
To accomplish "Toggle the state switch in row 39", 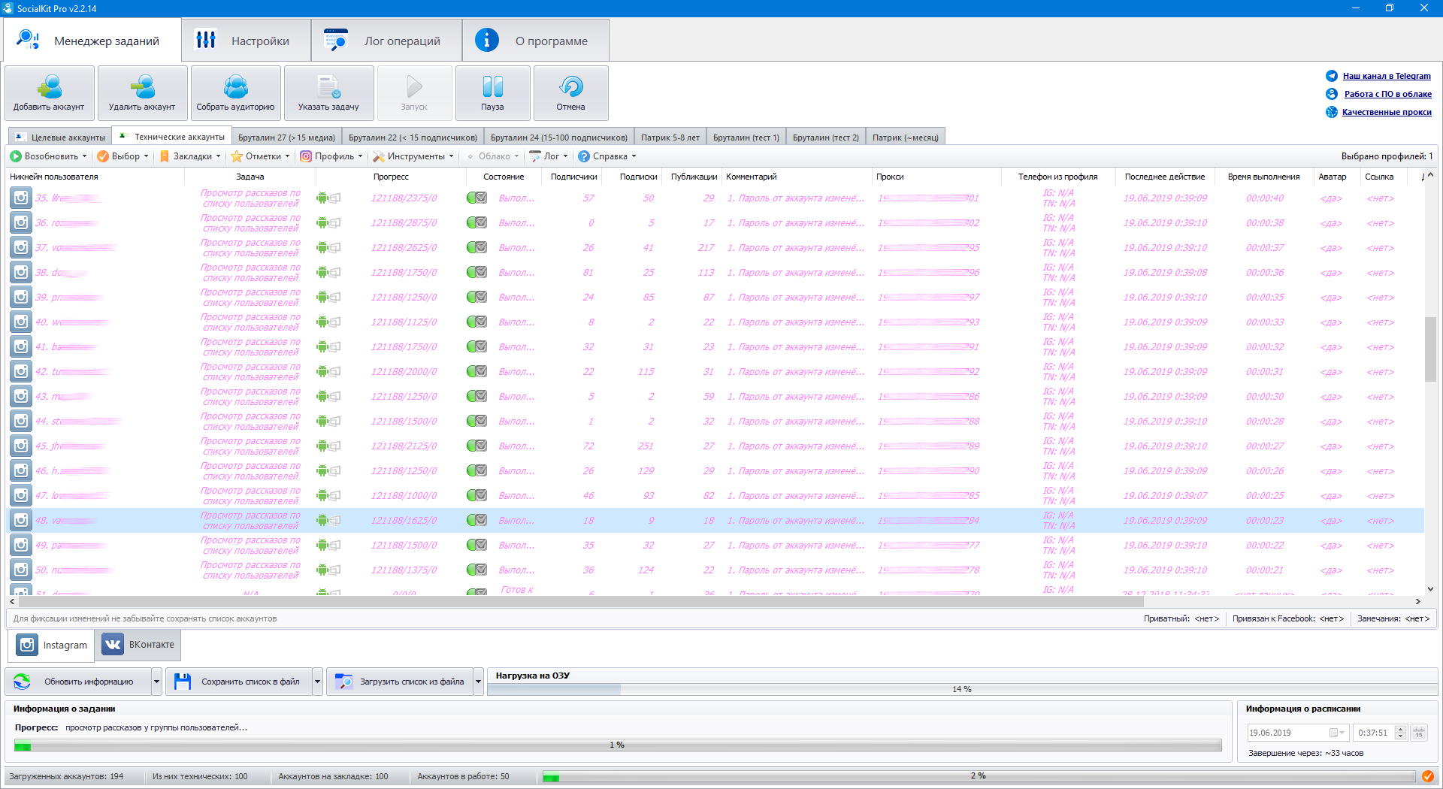I will tap(477, 298).
